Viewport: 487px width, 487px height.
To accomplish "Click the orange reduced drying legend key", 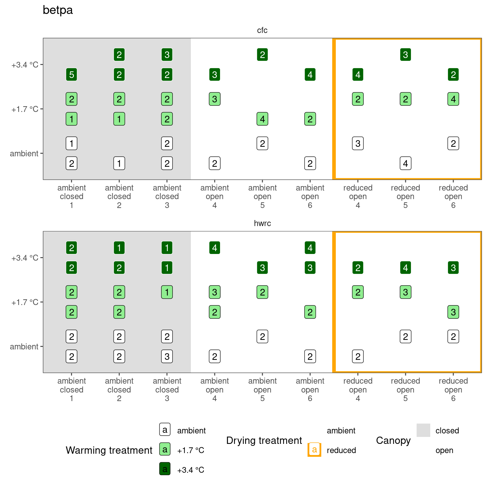I will (315, 450).
